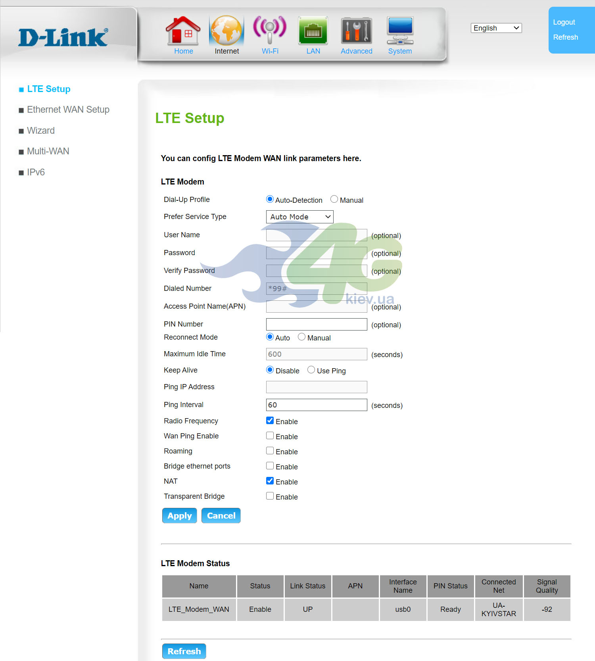Screen dimensions: 595x661
Task: Open the Multi-WAN sidebar item
Action: pos(48,151)
